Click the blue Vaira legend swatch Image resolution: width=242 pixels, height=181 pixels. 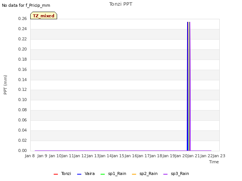[79, 174]
